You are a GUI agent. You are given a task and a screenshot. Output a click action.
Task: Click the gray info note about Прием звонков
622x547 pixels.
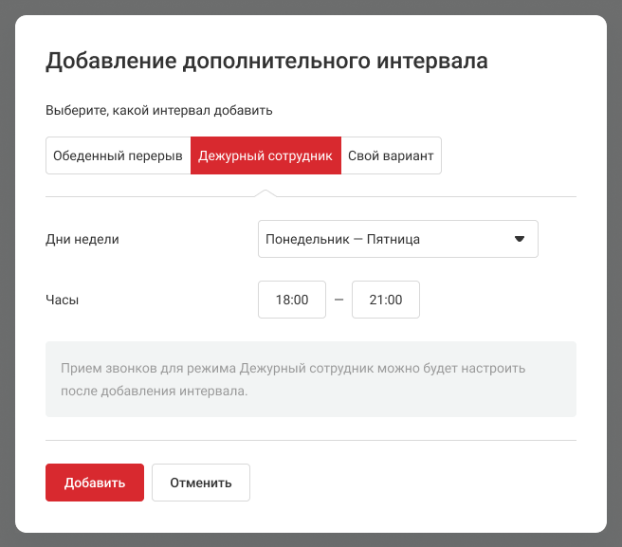click(x=310, y=378)
